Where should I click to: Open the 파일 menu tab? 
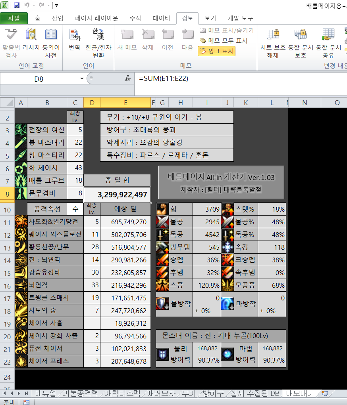coord(14,18)
